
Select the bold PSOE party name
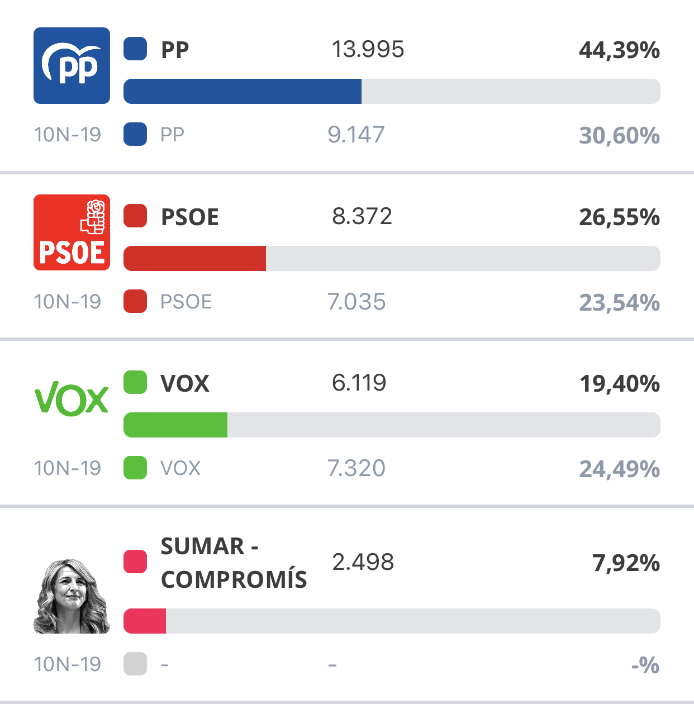(x=189, y=217)
